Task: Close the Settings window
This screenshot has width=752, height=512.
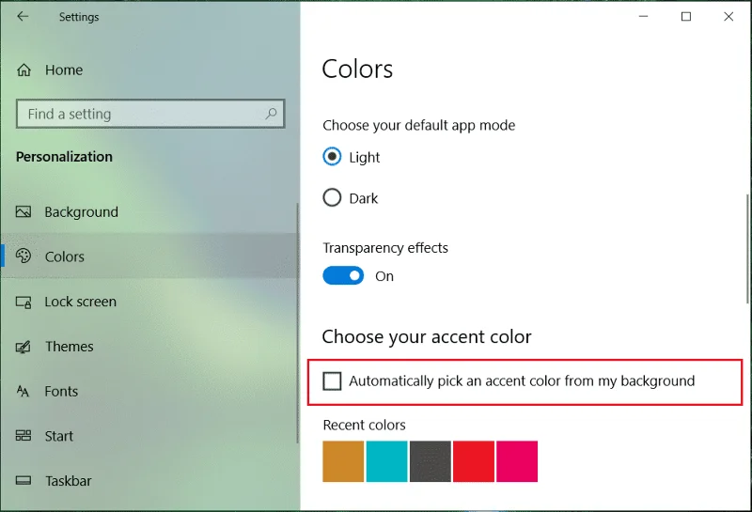Action: pyautogui.click(x=728, y=16)
